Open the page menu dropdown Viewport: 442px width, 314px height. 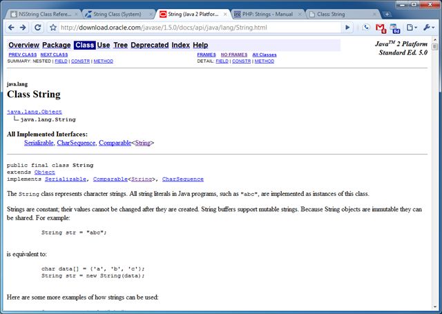[412, 28]
